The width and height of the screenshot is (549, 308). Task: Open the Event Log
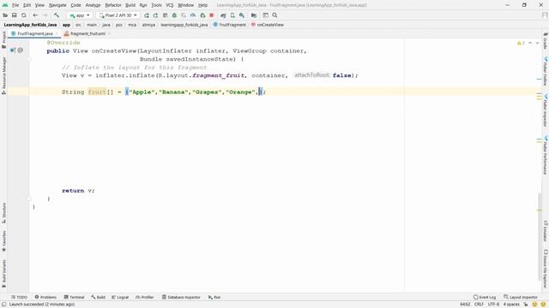(x=485, y=297)
